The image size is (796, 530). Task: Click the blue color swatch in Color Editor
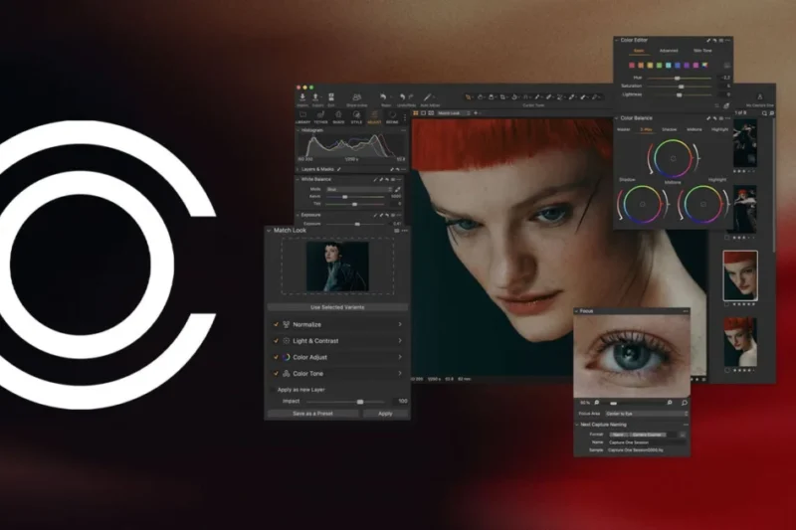pos(678,66)
